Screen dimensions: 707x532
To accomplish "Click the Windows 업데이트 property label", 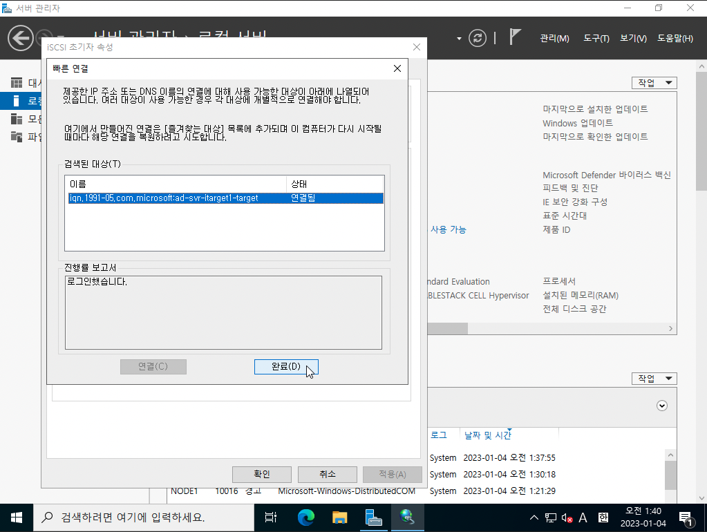I will click(578, 123).
